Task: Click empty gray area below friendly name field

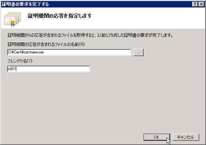Action: tap(79, 102)
